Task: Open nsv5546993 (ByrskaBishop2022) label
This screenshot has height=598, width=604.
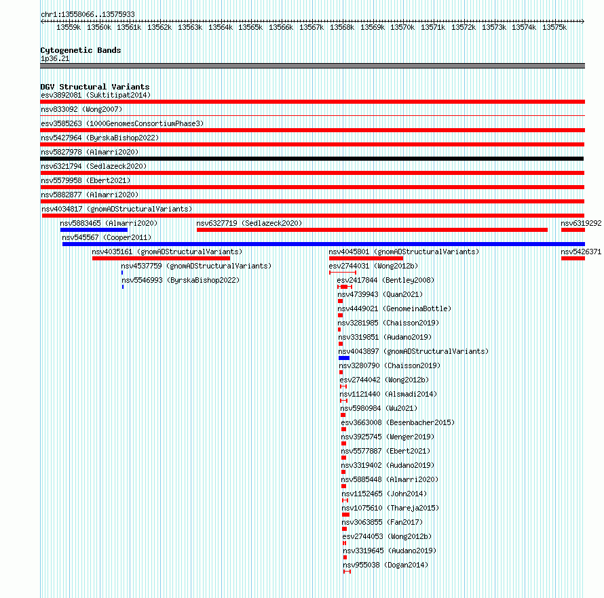Action: (x=181, y=280)
